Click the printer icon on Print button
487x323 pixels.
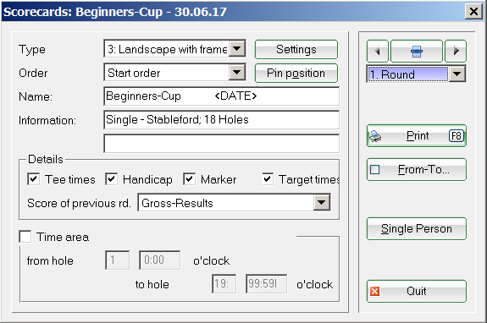point(375,136)
